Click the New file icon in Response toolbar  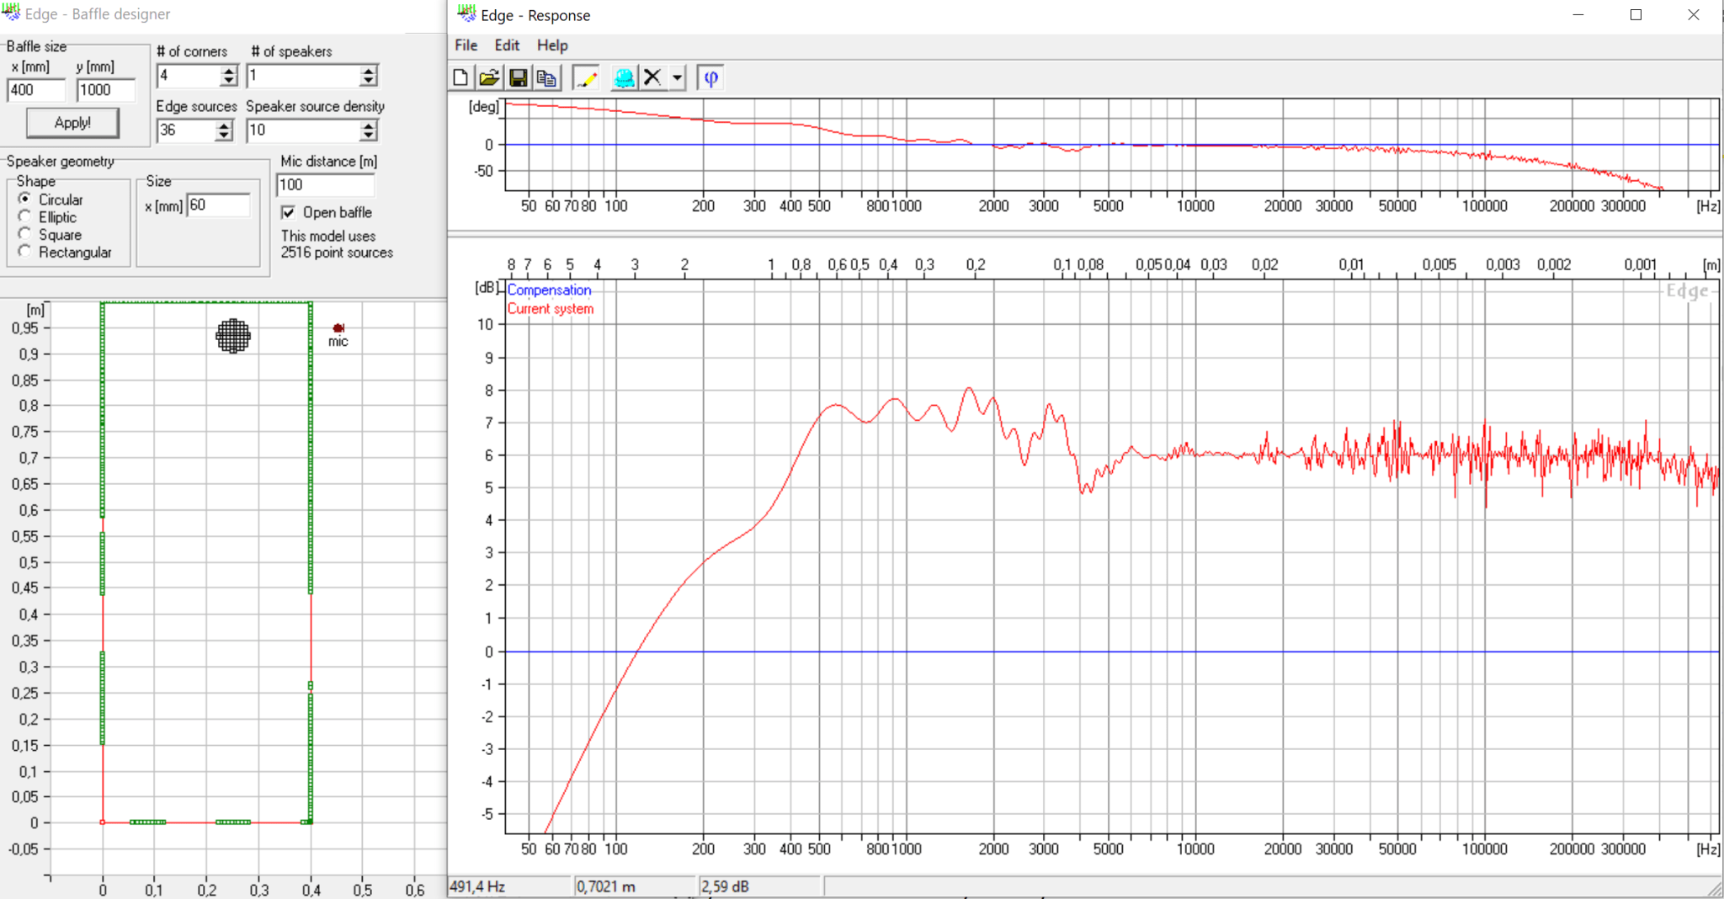tap(460, 78)
